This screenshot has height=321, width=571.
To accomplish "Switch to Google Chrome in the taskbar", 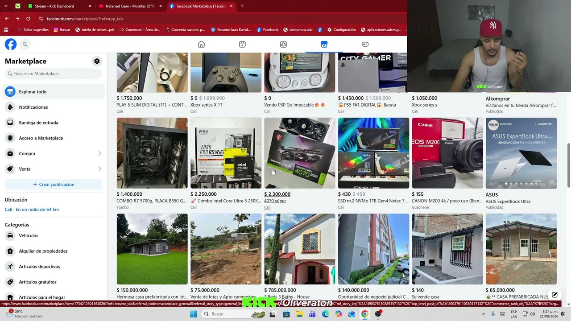I will click(x=365, y=314).
